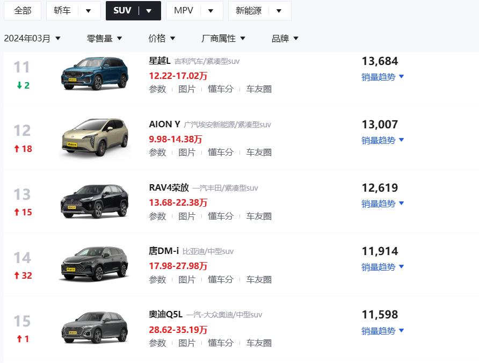This screenshot has height=363, width=479.
Task: Select the SUV tab
Action: [x=122, y=11]
